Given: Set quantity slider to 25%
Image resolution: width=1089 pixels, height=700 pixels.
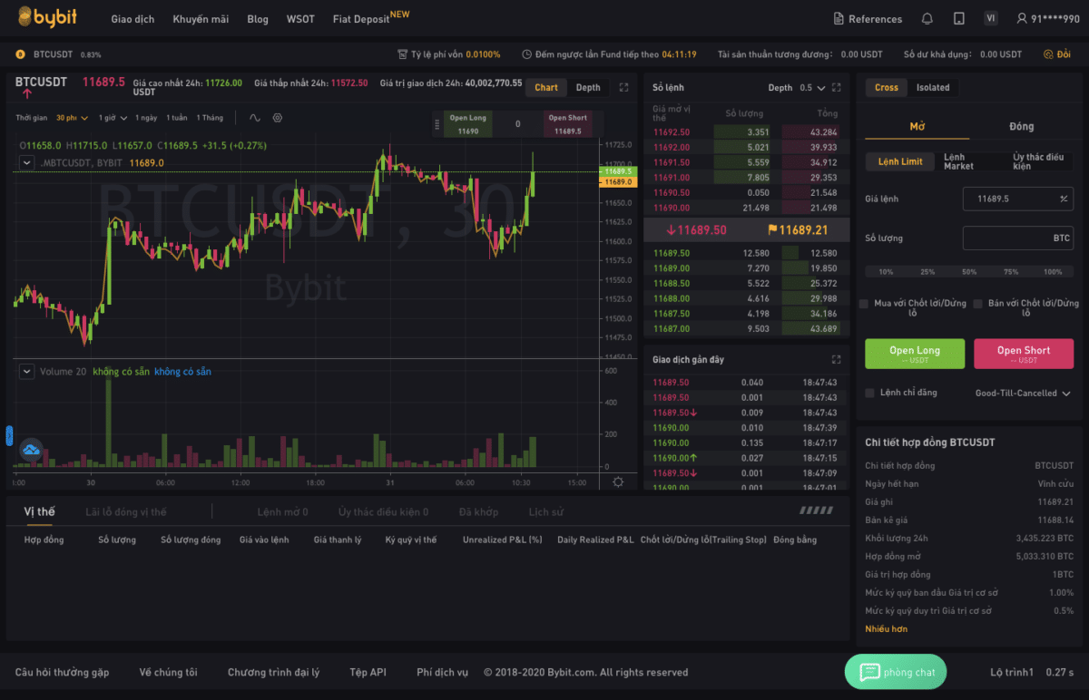Looking at the screenshot, I should click(927, 271).
